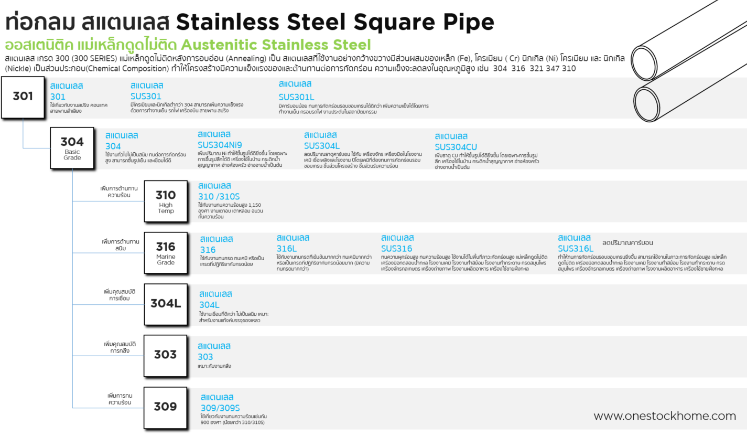Select the SUS316 heading
The width and height of the screenshot is (747, 436).
(x=396, y=249)
